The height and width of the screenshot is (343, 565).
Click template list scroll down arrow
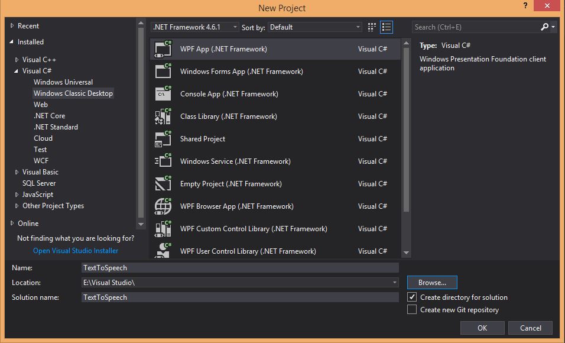point(406,253)
